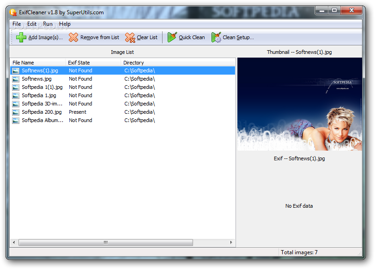Click the orange X Remove from List icon
The image size is (375, 269).
[x=73, y=37]
